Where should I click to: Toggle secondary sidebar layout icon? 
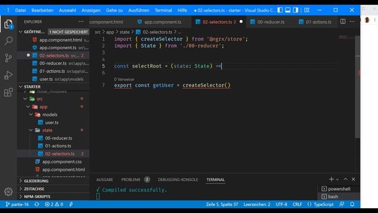click(295, 10)
